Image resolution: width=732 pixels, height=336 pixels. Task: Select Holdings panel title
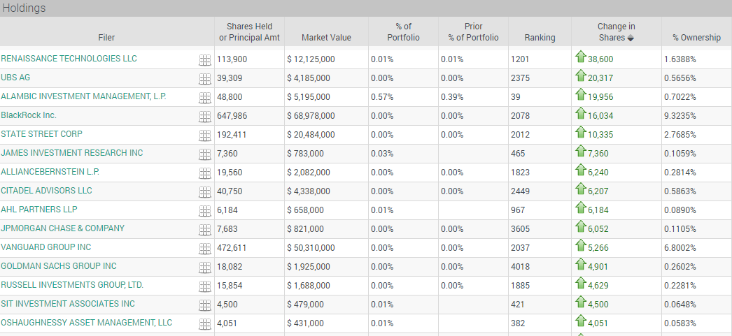click(x=24, y=8)
